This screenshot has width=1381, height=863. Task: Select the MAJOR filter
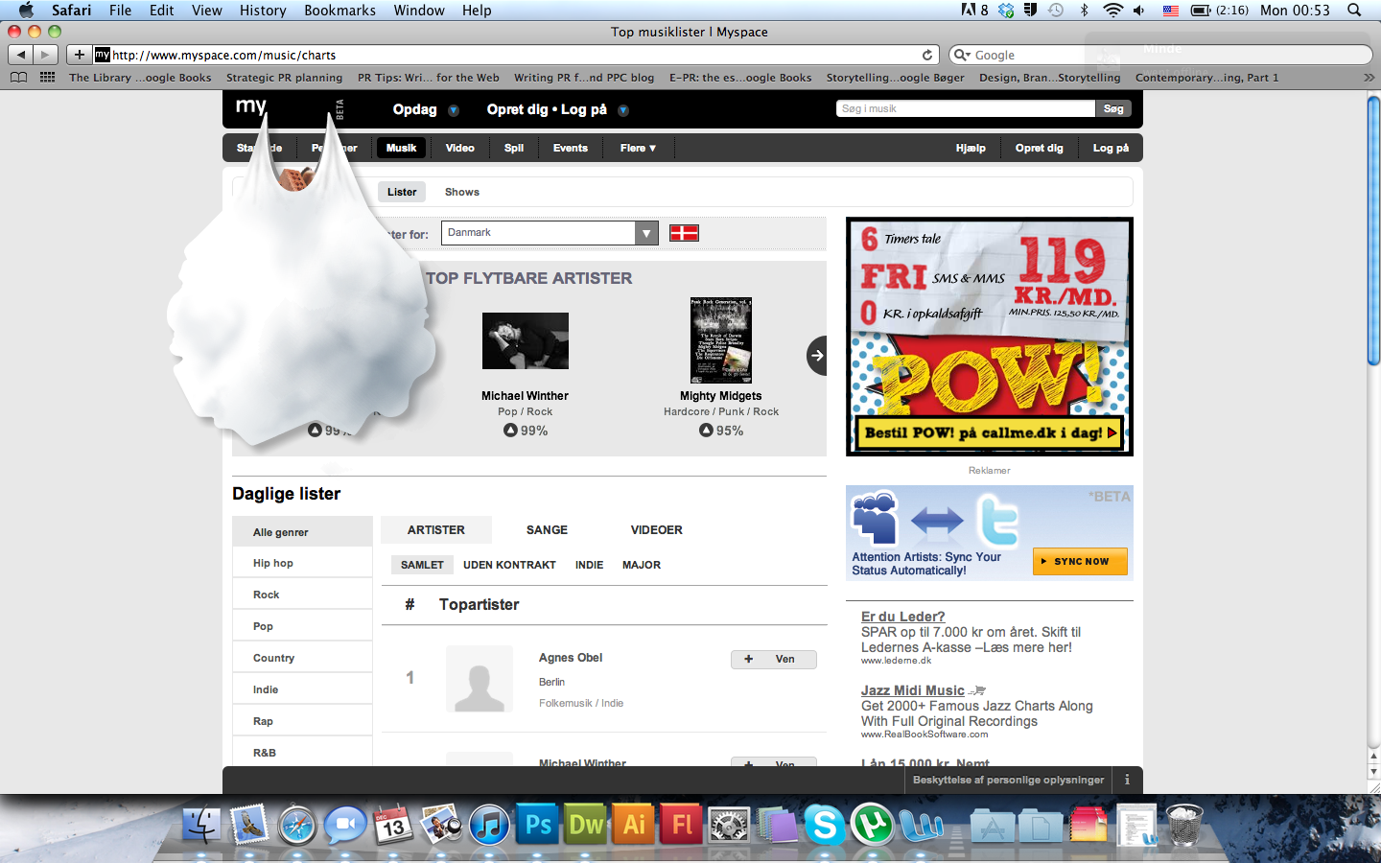click(x=642, y=565)
